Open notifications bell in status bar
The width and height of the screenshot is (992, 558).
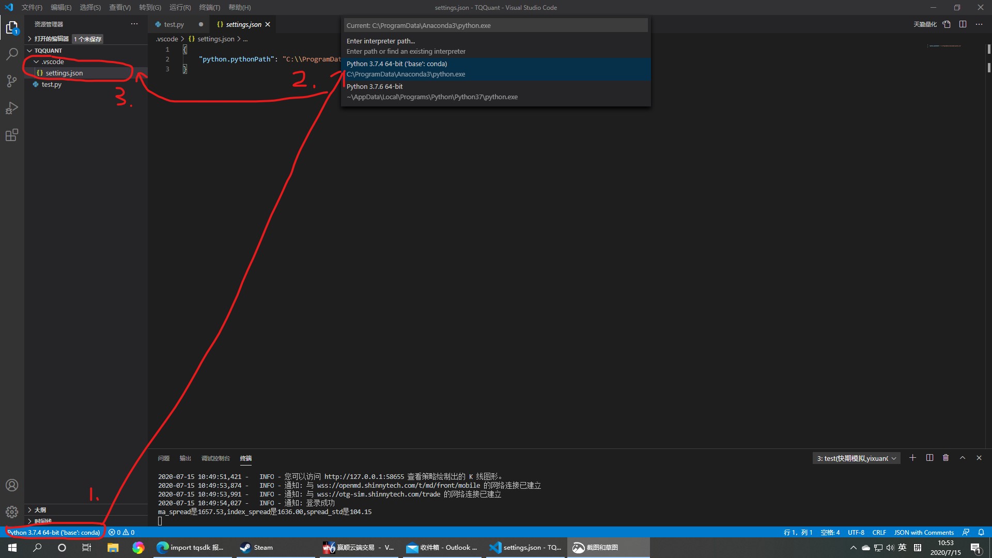[981, 532]
